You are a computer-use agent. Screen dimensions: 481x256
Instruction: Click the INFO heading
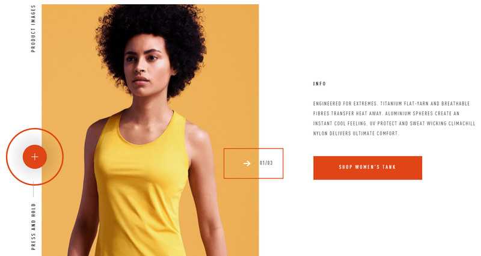(x=319, y=84)
